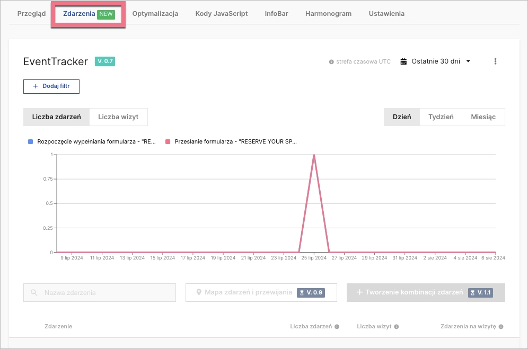528x349 pixels.
Task: Switch chart to Liczba zdarzeń view
Action: [57, 117]
